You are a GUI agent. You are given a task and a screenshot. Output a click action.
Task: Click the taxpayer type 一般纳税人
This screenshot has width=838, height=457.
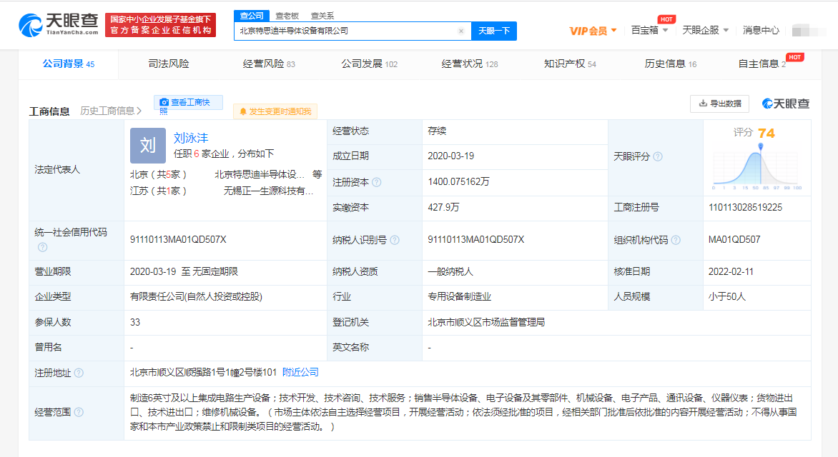450,272
